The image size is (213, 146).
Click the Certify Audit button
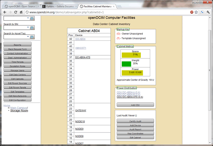pos(135,121)
